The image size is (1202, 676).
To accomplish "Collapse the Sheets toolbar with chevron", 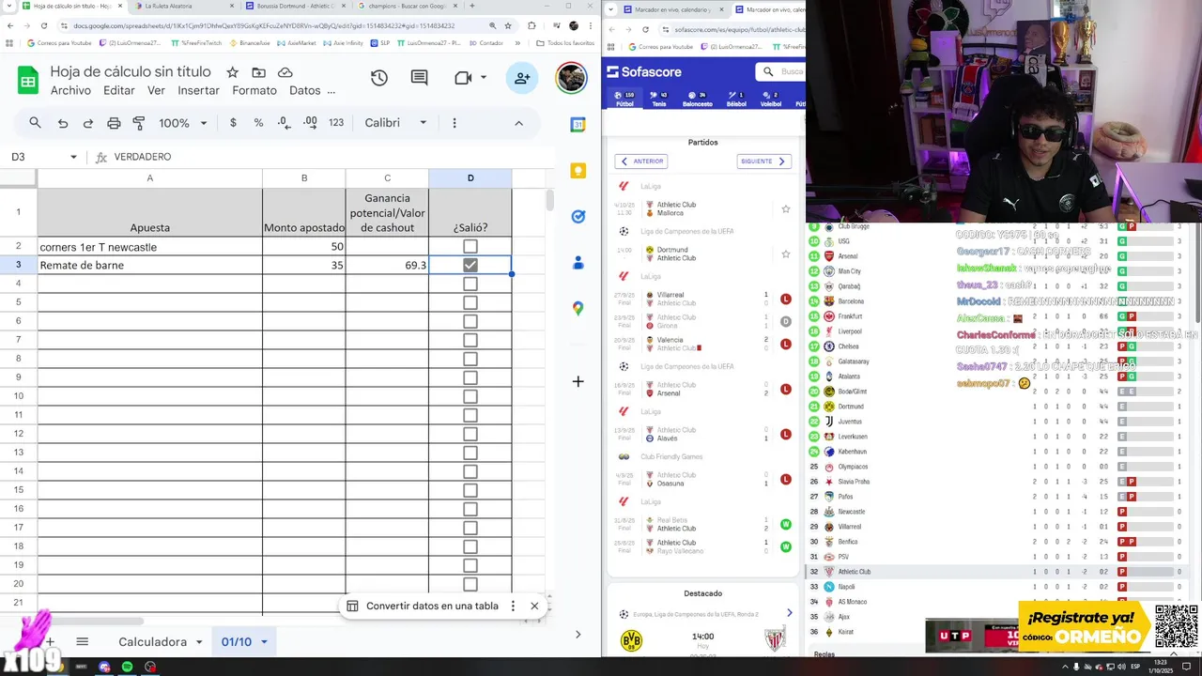I will (x=518, y=123).
